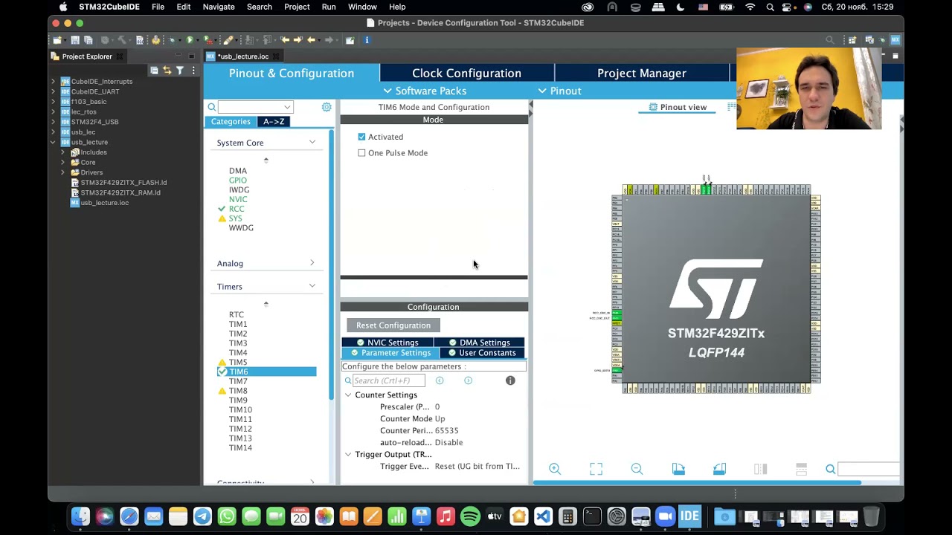Click the parameter search field
Image resolution: width=952 pixels, height=535 pixels.
[389, 380]
